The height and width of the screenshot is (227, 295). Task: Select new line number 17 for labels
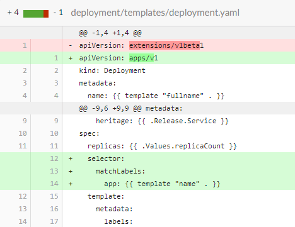[x=54, y=221]
